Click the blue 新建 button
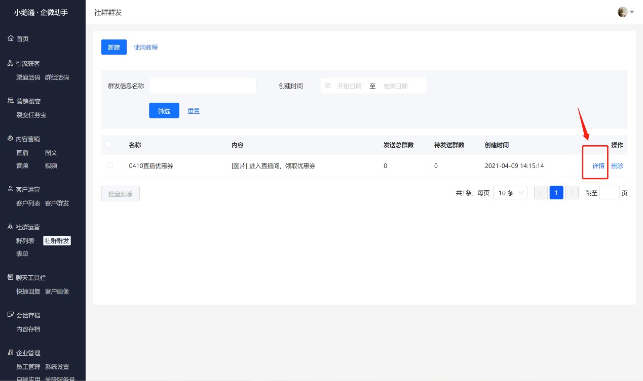Screen dimensions: 643x381 click(114, 47)
